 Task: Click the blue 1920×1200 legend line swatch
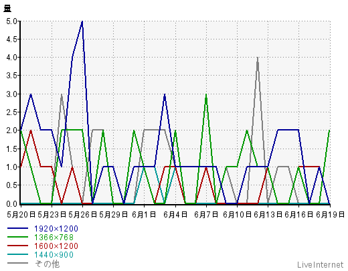point(17,228)
